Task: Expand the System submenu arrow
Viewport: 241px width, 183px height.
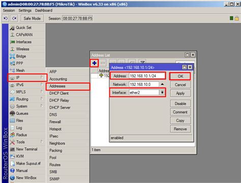Action: tap(42, 106)
